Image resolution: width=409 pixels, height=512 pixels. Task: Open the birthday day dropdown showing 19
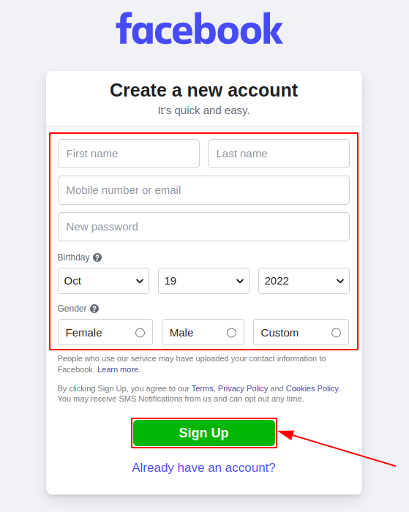204,281
